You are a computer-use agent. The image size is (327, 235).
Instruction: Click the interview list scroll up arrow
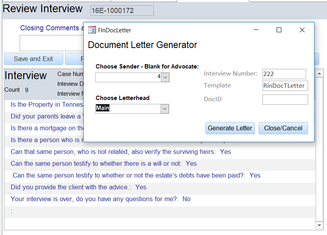click(319, 73)
